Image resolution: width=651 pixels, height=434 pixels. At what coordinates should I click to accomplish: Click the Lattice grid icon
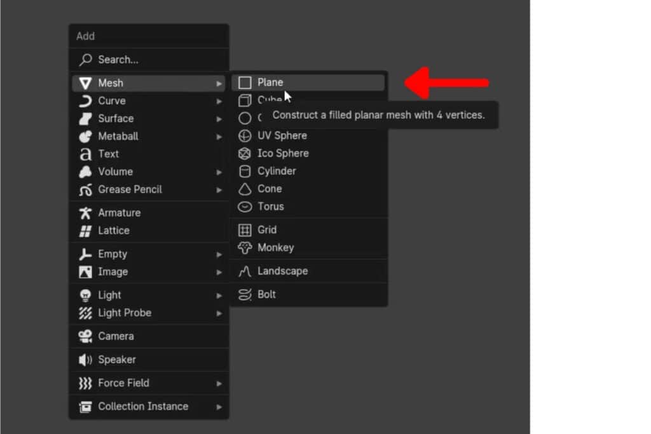(85, 230)
